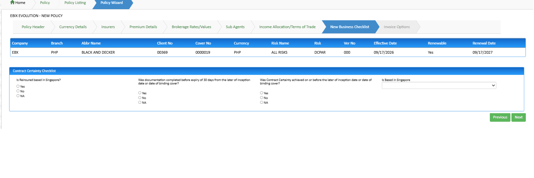Open the Currency Details step

point(73,27)
